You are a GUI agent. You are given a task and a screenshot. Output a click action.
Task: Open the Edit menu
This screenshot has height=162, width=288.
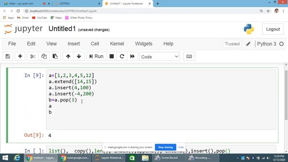[x=31, y=44]
